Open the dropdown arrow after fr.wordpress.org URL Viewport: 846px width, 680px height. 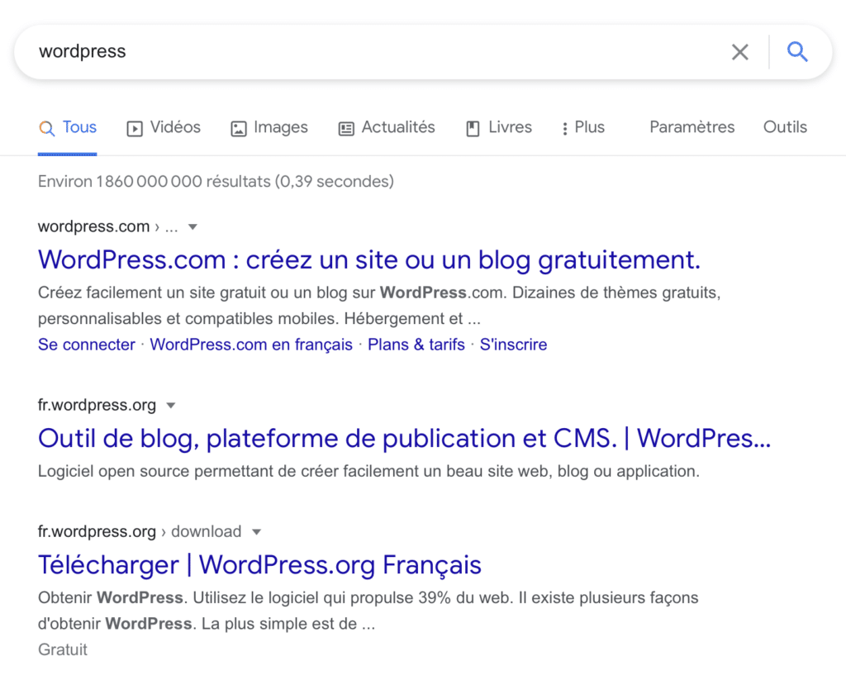coord(170,406)
